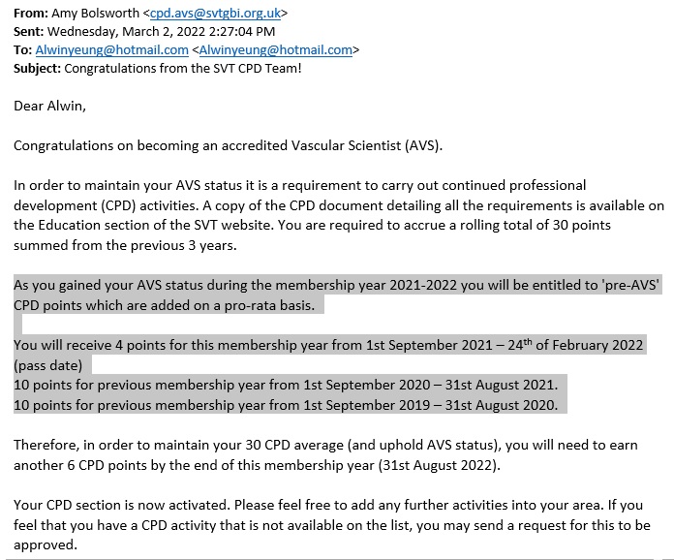The width and height of the screenshot is (674, 560).
Task: Open the first Alwinyeung@hotmail.com recipient link
Action: tap(111, 50)
